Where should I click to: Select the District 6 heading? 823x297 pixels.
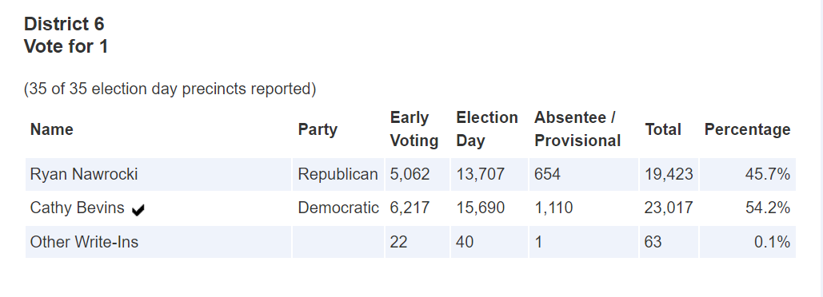[64, 24]
